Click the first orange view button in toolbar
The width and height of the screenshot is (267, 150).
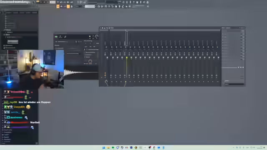point(58,7)
